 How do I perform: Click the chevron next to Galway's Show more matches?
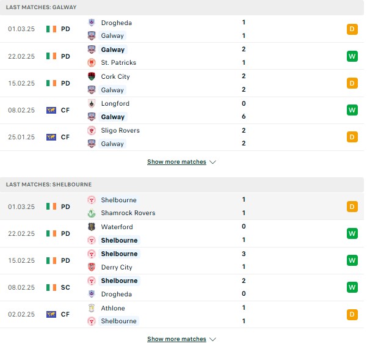[213, 162]
